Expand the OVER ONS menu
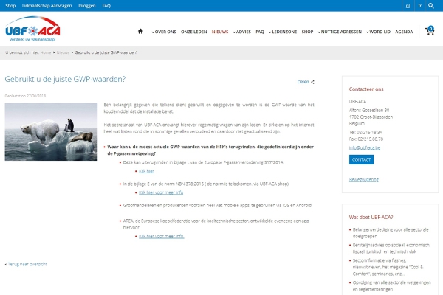This screenshot has height=295, width=443. (164, 32)
